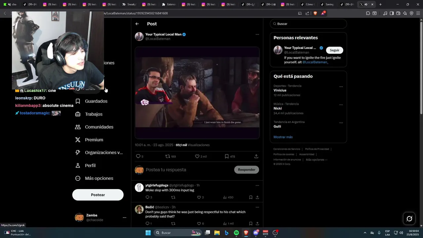This screenshot has height=238, width=423.
Task: Open Brave VPN shield icon
Action: [411, 13]
